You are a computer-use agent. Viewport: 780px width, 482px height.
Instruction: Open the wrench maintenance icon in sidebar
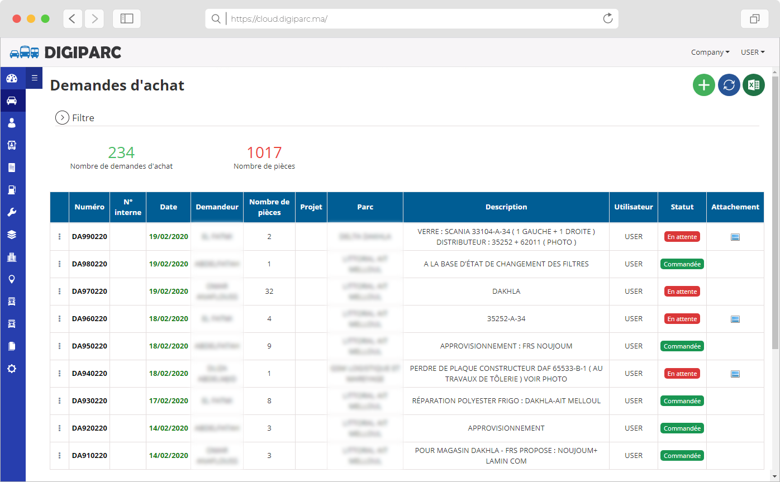(12, 212)
